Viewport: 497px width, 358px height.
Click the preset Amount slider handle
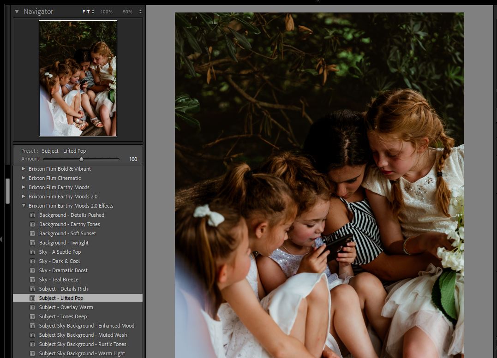tap(81, 159)
